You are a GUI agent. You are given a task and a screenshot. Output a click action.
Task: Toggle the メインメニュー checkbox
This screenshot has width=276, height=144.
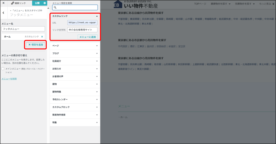3,69
